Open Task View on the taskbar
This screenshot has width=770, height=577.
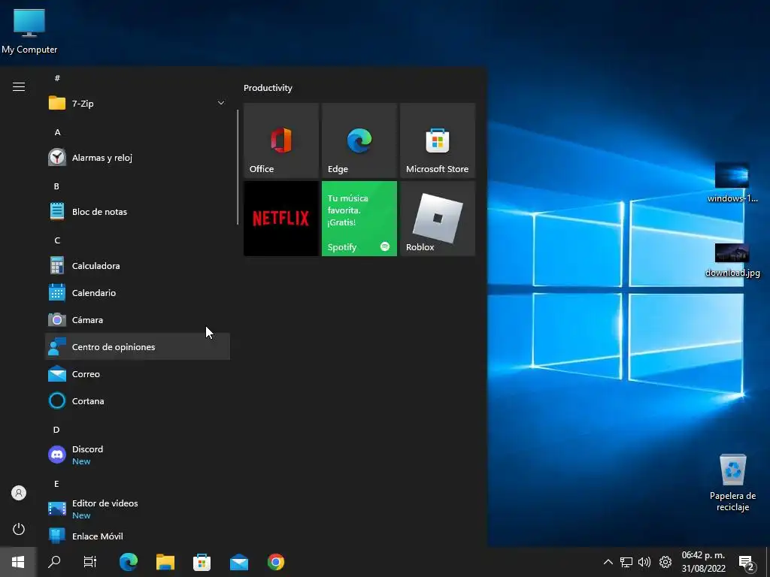click(x=90, y=562)
